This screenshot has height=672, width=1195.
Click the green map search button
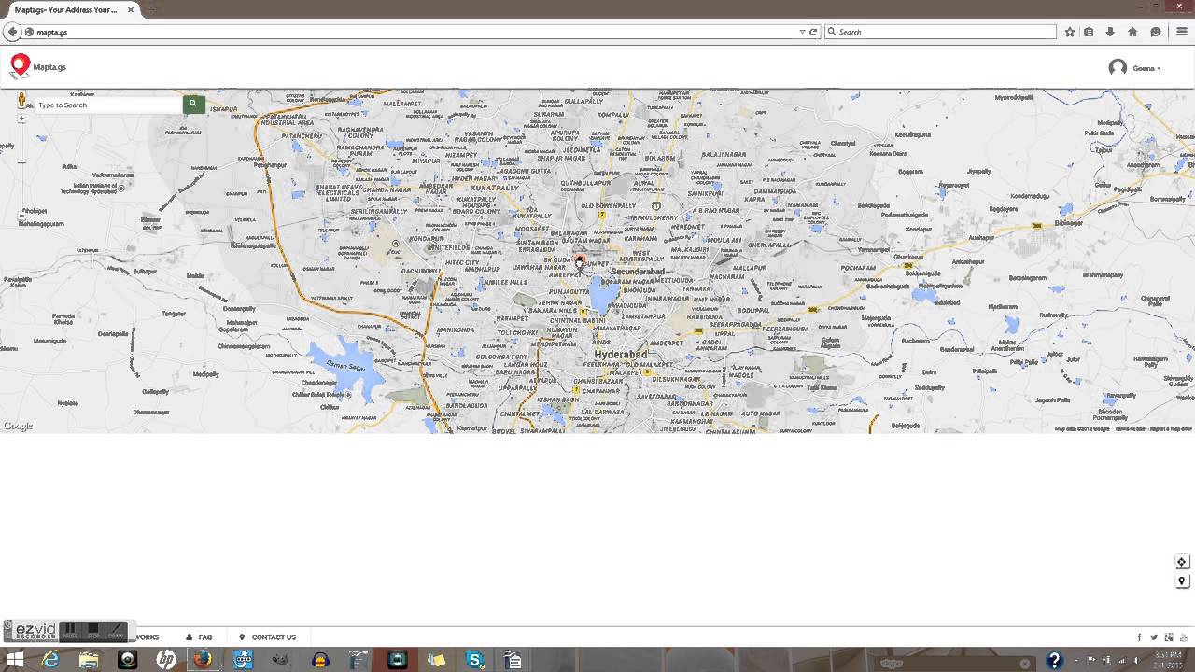(x=193, y=104)
